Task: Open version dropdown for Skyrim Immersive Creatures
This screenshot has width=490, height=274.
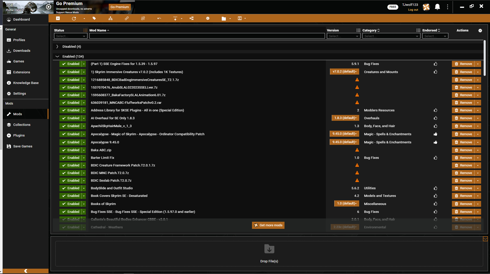Action: point(344,72)
